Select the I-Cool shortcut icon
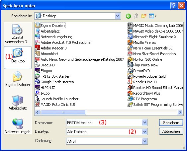The width and height of the screenshot is (187, 151). 37,93
